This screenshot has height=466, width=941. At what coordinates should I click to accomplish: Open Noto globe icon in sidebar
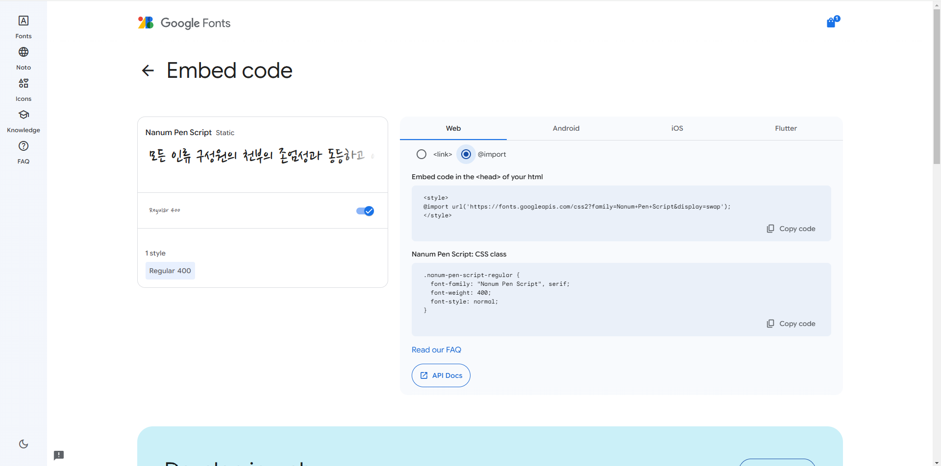(23, 52)
